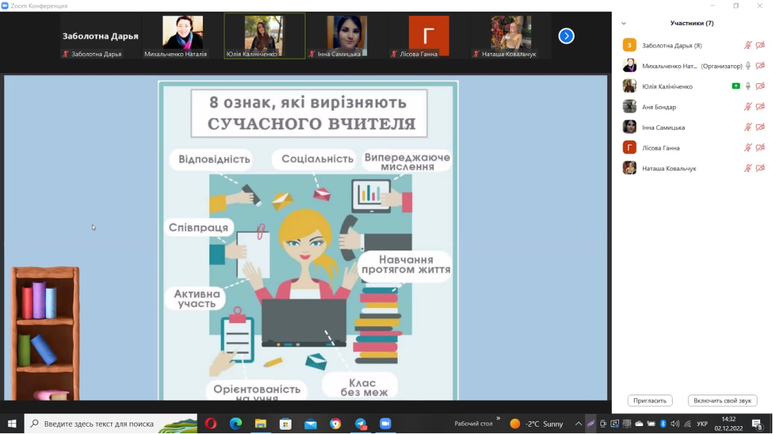Open Microsoft Edge from the taskbar

pyautogui.click(x=236, y=424)
